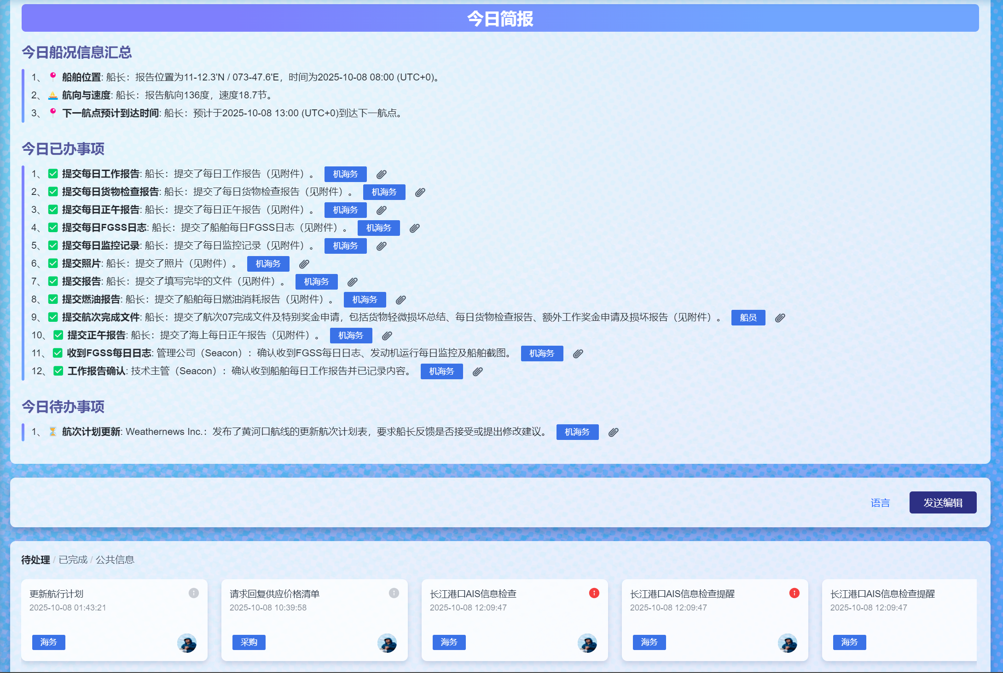Viewport: 1003px width, 673px height.
Task: Toggle green checkbox for 提交每日正午报告
Action: (x=53, y=210)
